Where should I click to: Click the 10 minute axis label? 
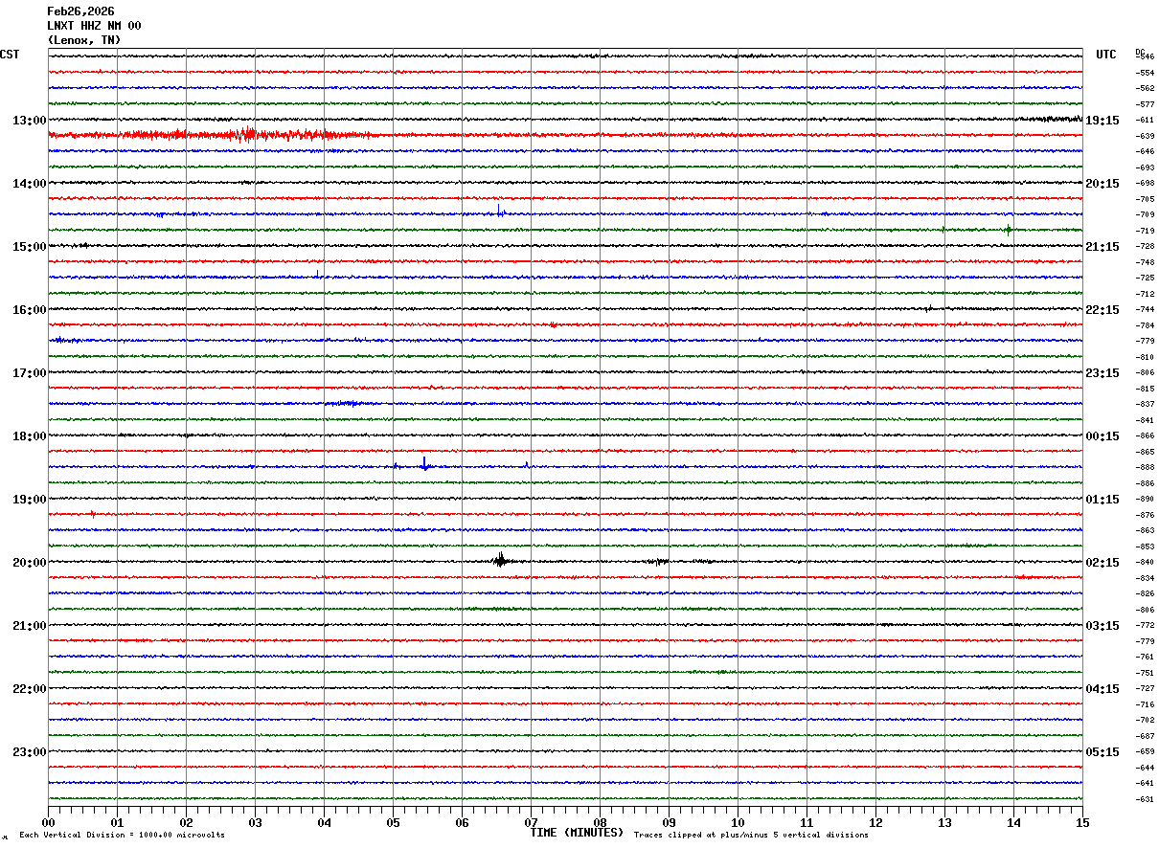[738, 823]
